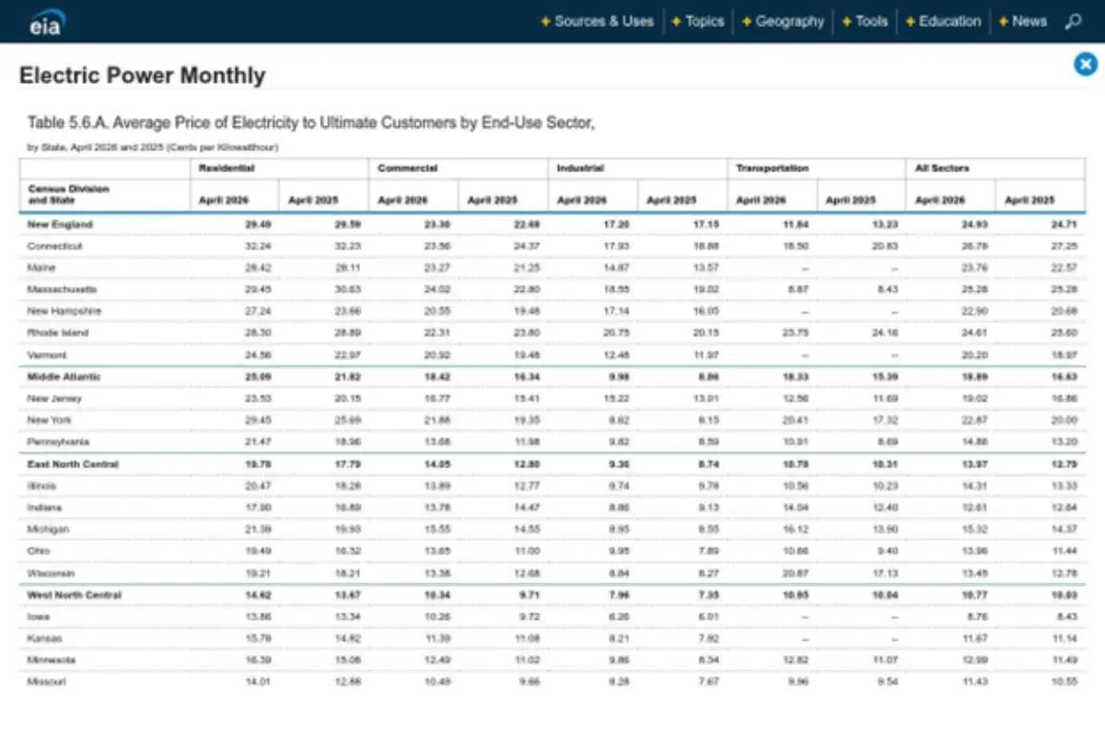Select the Indiana row label
The height and width of the screenshot is (737, 1105).
point(44,508)
